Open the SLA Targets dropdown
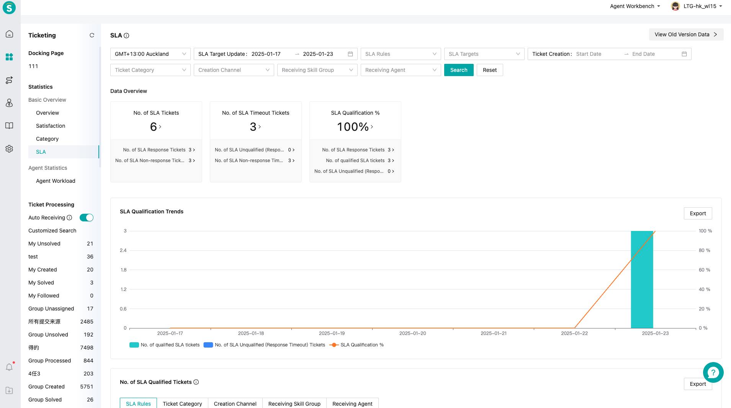The height and width of the screenshot is (408, 731). [484, 54]
